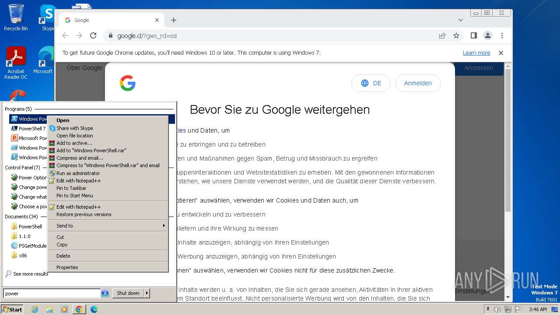
Task: Open Chrome taskbar icon
Action: [x=79, y=309]
